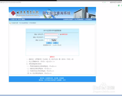This screenshot has width=122, height=96.
Task: Click the browser search box at top right
Action: click(x=116, y=2)
